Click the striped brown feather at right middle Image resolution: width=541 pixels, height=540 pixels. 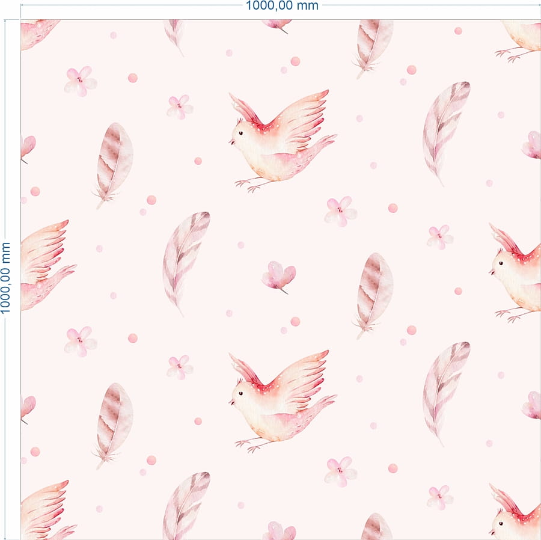(373, 296)
